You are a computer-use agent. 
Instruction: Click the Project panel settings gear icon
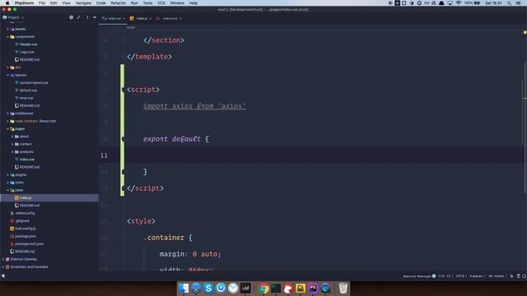tap(72, 17)
